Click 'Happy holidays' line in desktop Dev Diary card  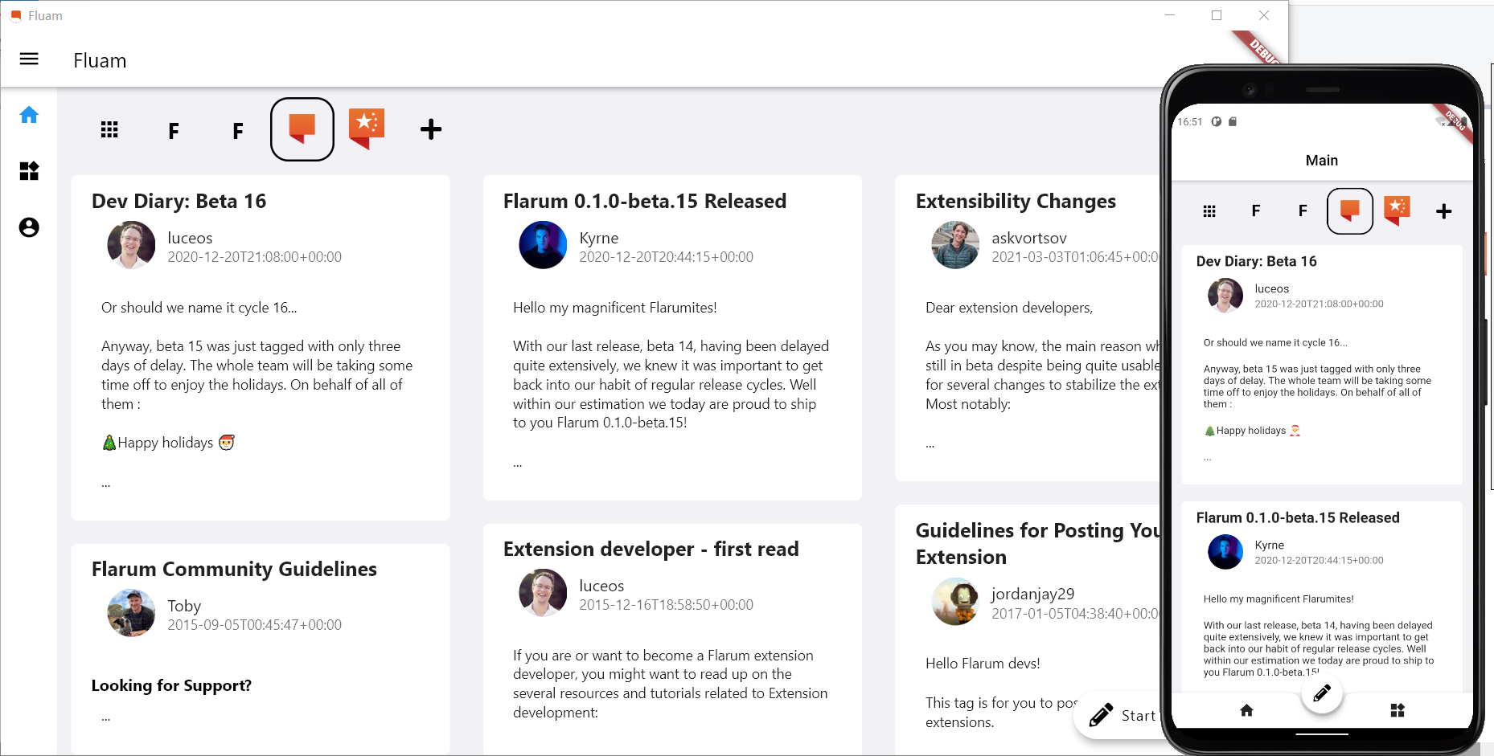coord(168,443)
